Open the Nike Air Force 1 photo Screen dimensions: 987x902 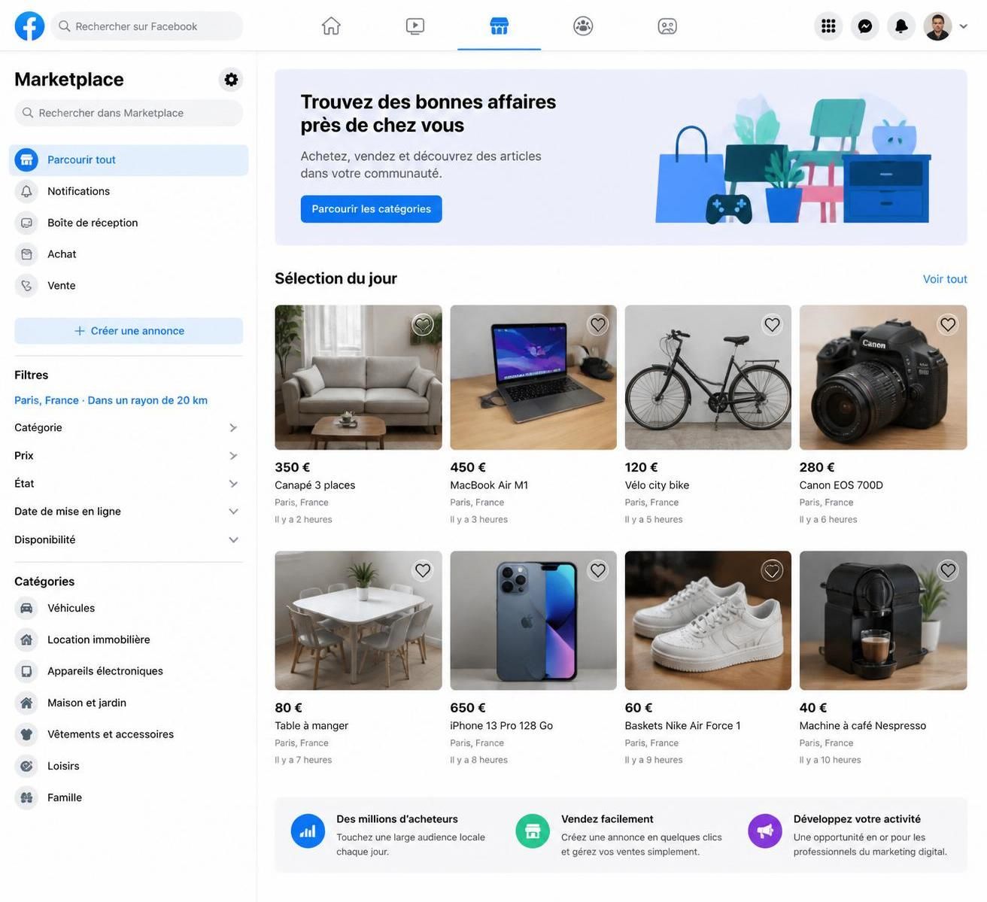coord(708,621)
